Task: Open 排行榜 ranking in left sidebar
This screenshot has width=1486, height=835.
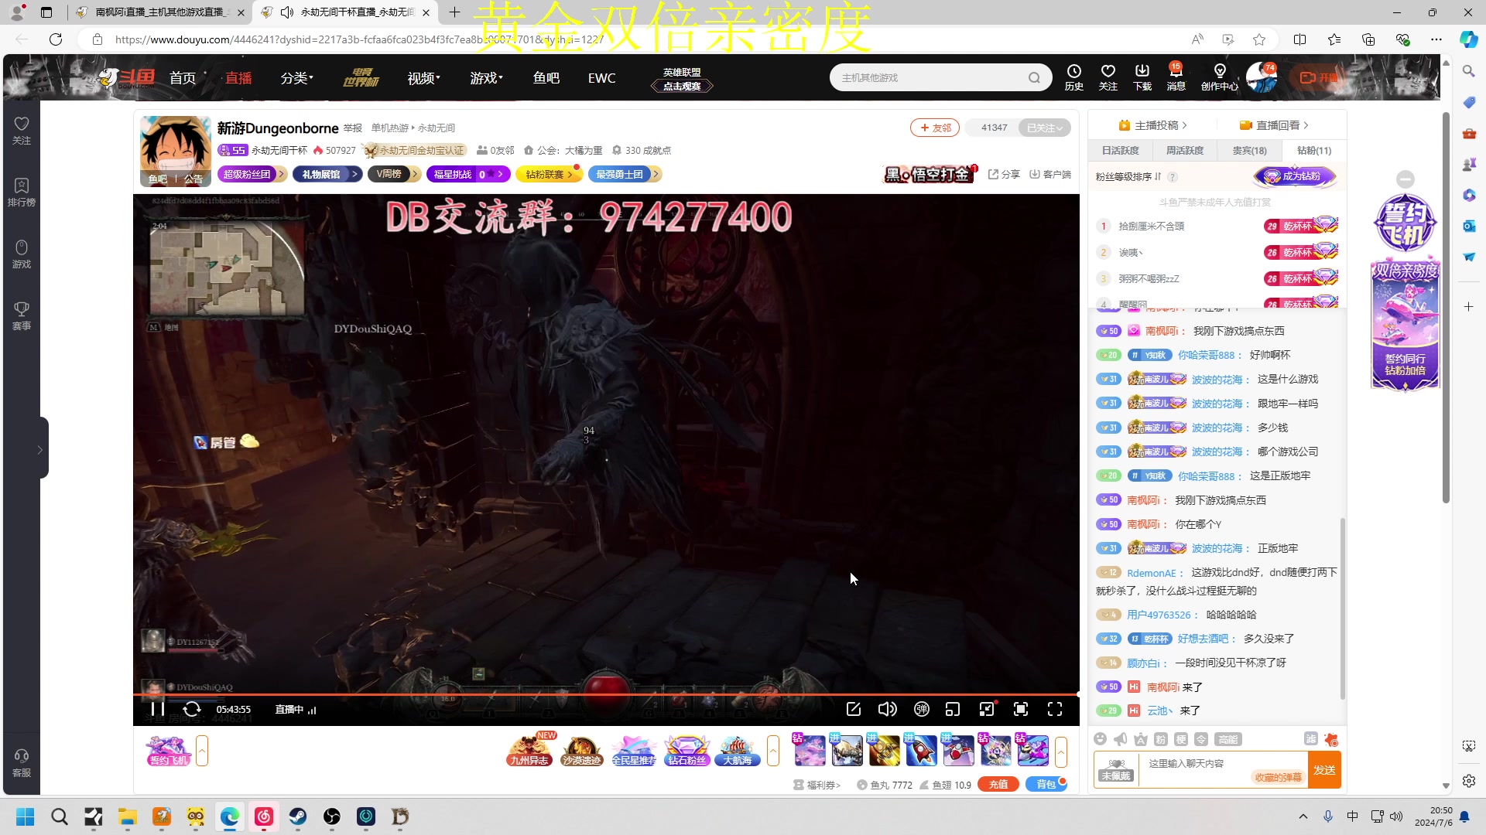Action: [22, 193]
